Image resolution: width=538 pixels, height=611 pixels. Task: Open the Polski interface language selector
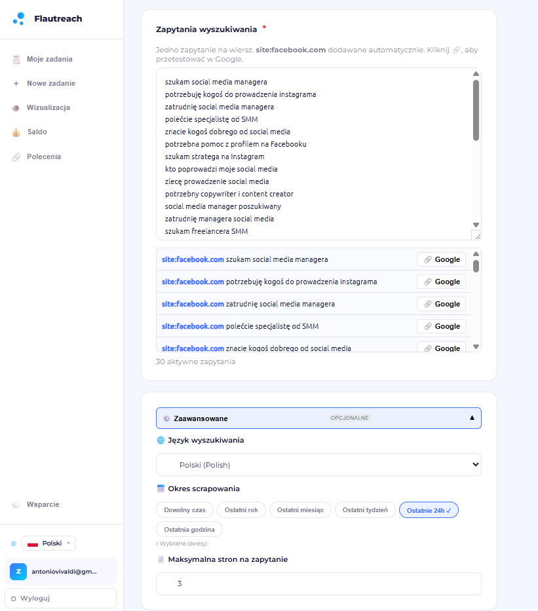click(48, 543)
